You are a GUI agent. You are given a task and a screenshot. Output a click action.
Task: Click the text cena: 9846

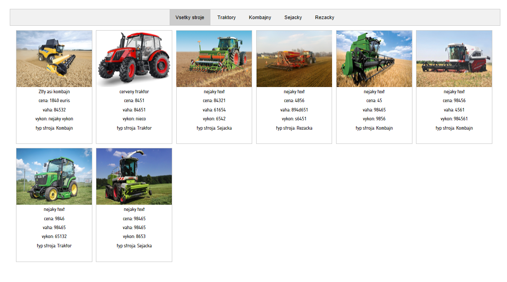[x=54, y=218]
